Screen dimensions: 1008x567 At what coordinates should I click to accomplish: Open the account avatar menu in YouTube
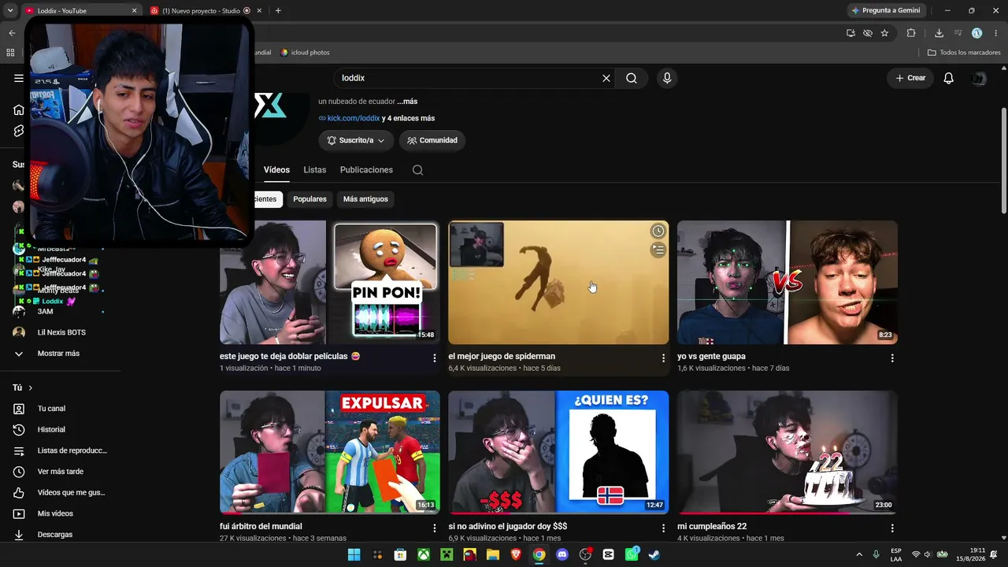click(x=979, y=78)
